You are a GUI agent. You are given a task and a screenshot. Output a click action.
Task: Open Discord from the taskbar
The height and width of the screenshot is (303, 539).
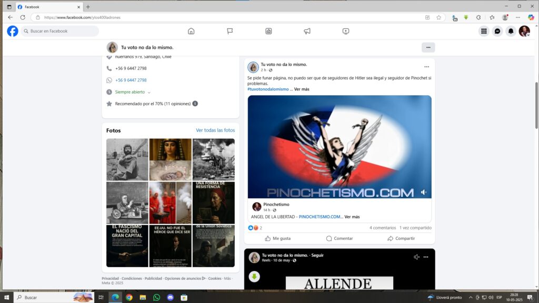pos(170,298)
